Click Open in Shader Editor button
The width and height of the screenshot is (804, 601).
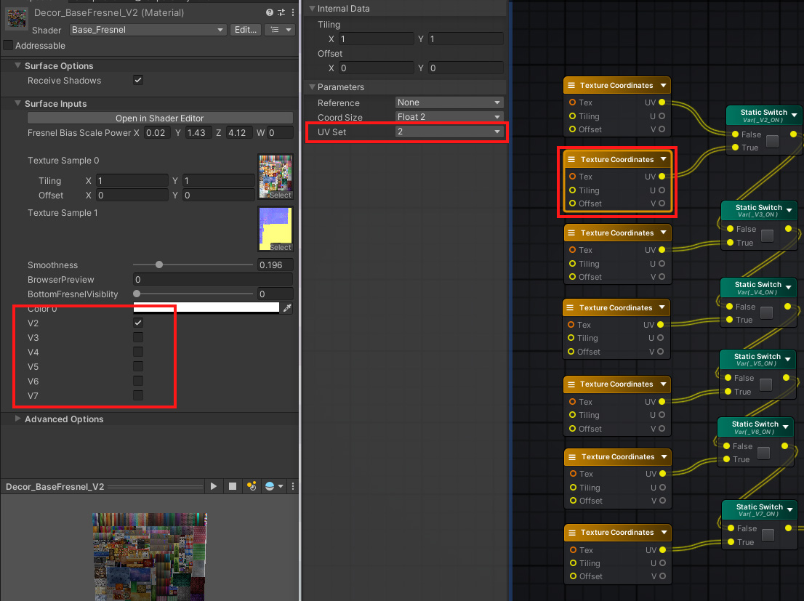click(x=160, y=118)
